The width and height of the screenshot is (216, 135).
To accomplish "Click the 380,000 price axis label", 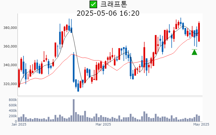I will [10, 28].
